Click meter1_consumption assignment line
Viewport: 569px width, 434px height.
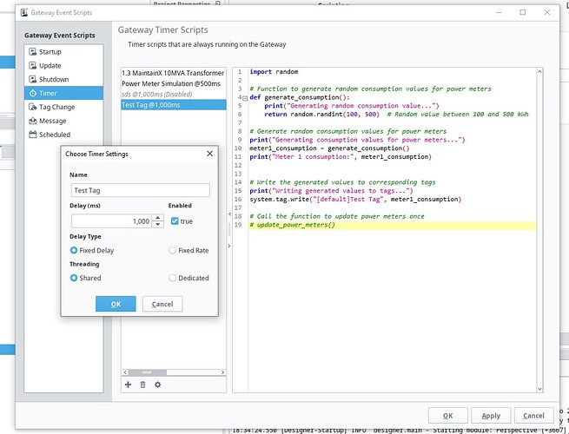pyautogui.click(x=329, y=148)
